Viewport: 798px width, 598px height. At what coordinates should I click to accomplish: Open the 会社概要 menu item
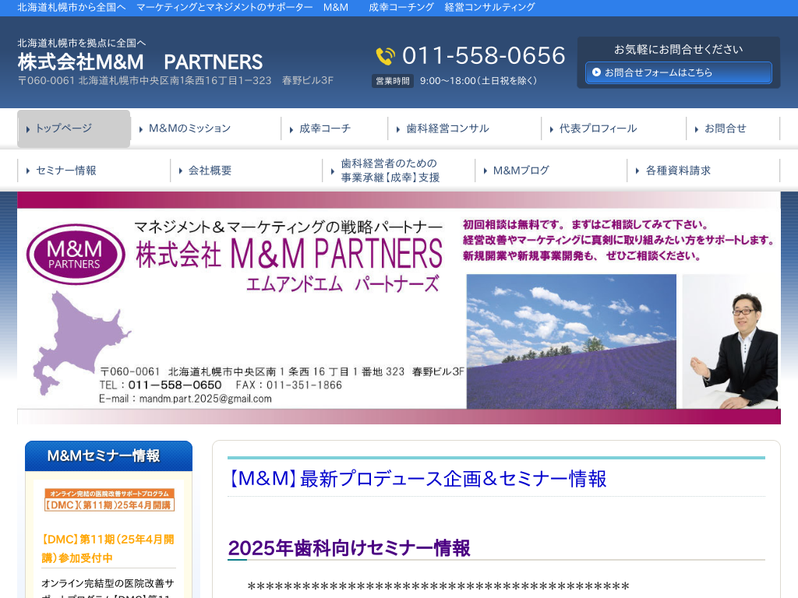[246, 171]
